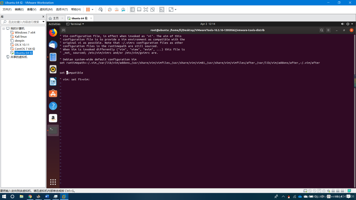The image size is (356, 200).
Task: Show applications grid in the dock
Action: 53,182
